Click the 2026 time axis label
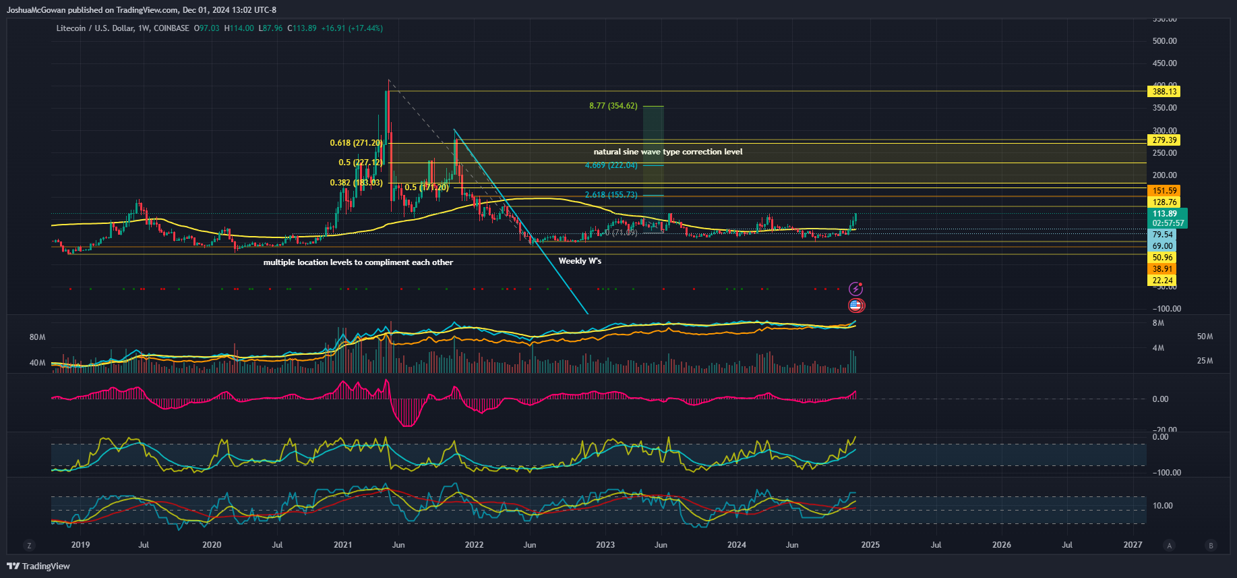This screenshot has height=578, width=1237. pos(1002,545)
